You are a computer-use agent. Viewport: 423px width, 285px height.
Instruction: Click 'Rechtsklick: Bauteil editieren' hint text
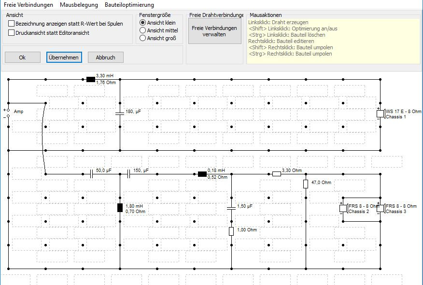pyautogui.click(x=281, y=41)
